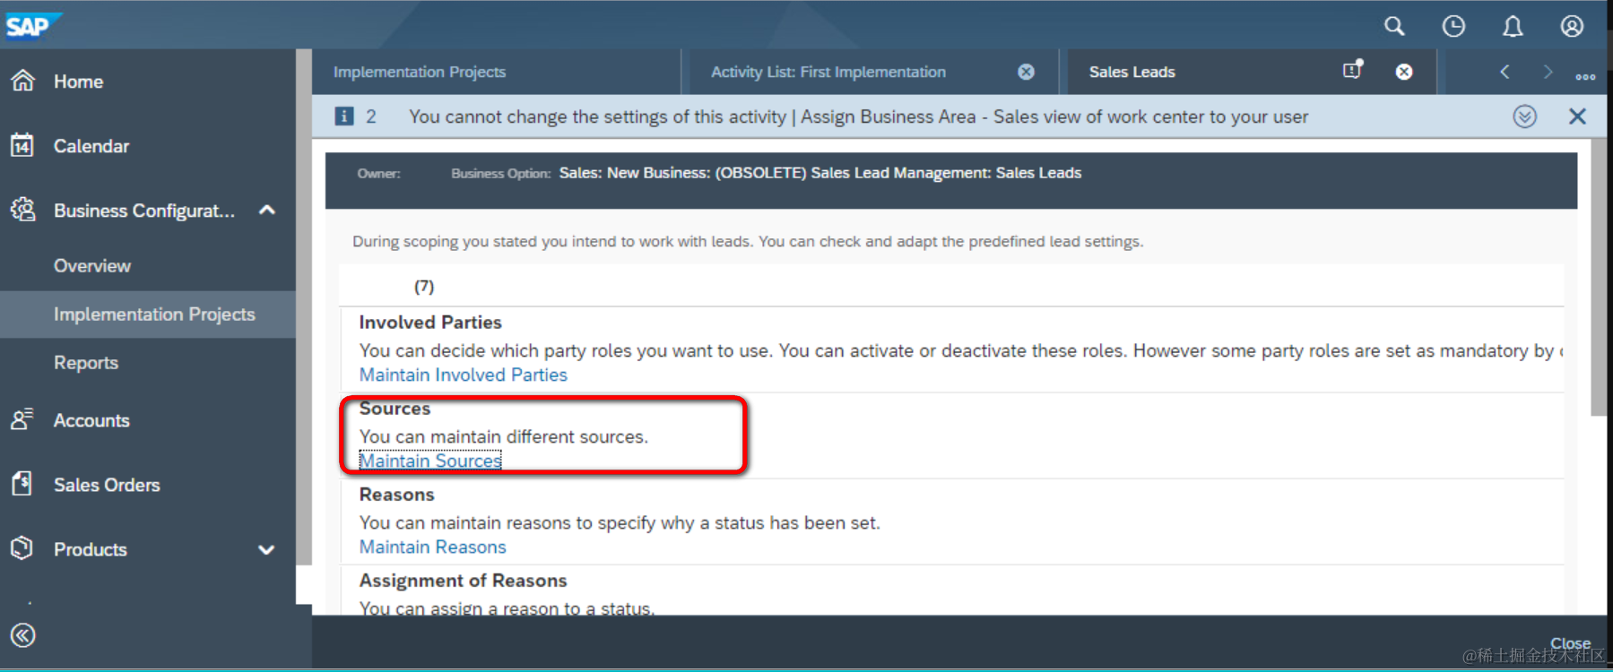Collapse the Business Configuration menu

tap(267, 210)
